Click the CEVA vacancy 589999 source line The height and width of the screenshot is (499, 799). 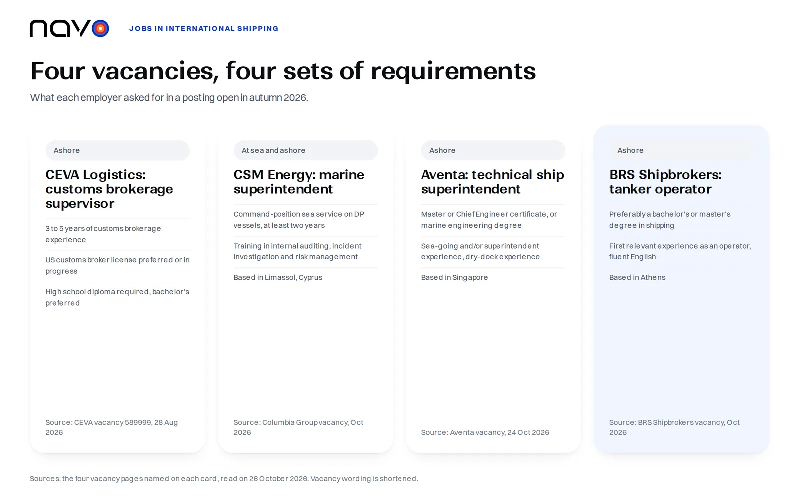pyautogui.click(x=111, y=428)
